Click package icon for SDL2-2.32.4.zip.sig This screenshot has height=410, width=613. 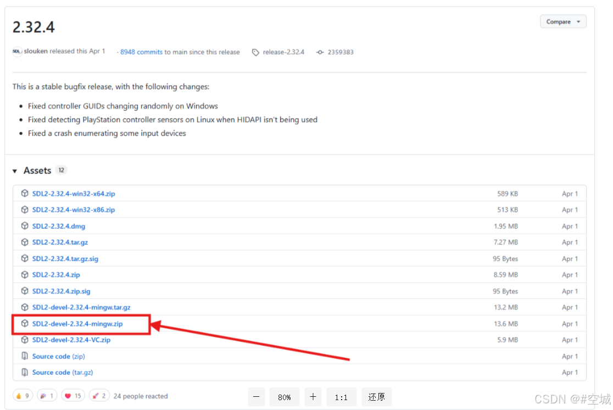tap(25, 291)
